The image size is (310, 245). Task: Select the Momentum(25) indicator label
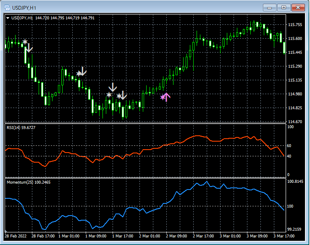pos(28,182)
